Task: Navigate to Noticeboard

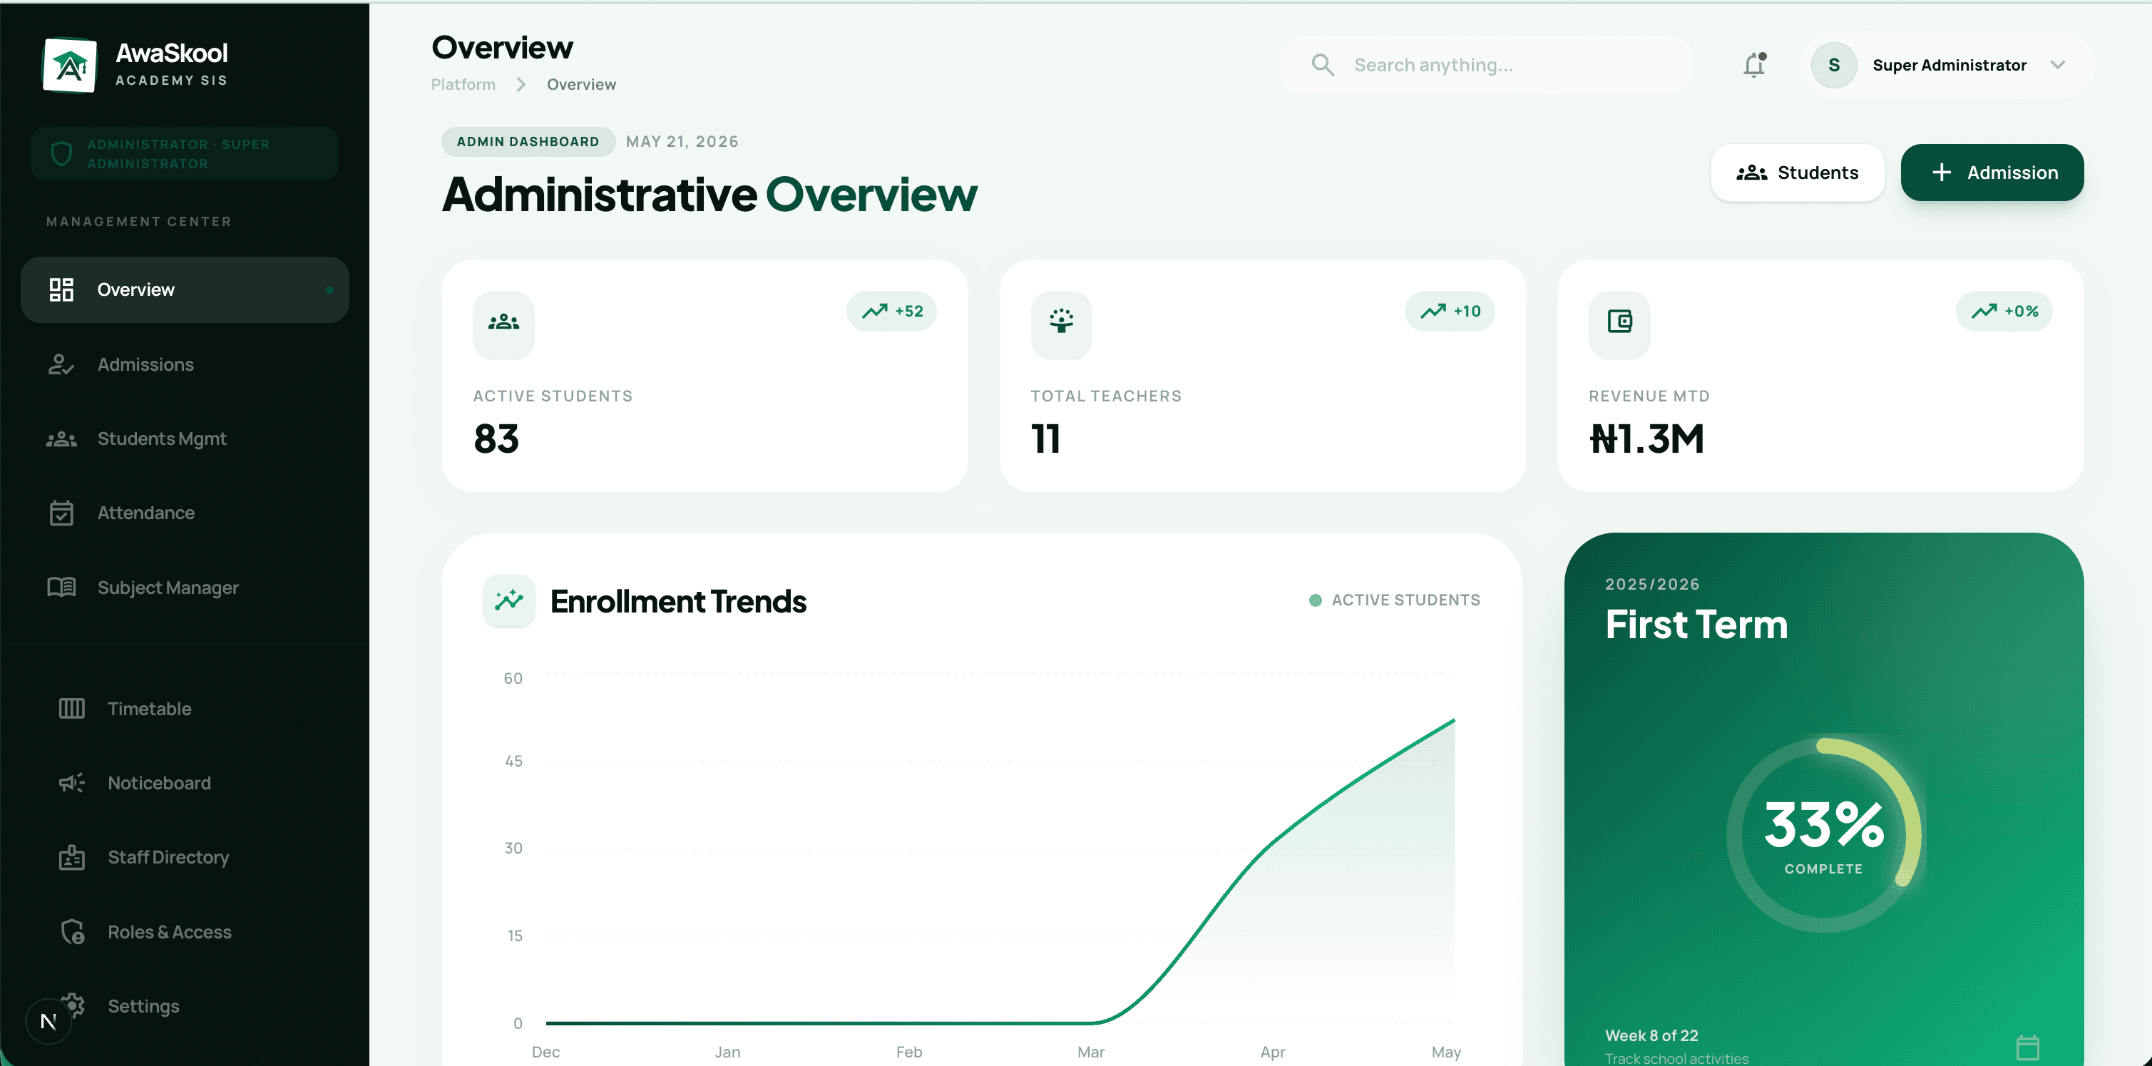Action: [x=185, y=783]
